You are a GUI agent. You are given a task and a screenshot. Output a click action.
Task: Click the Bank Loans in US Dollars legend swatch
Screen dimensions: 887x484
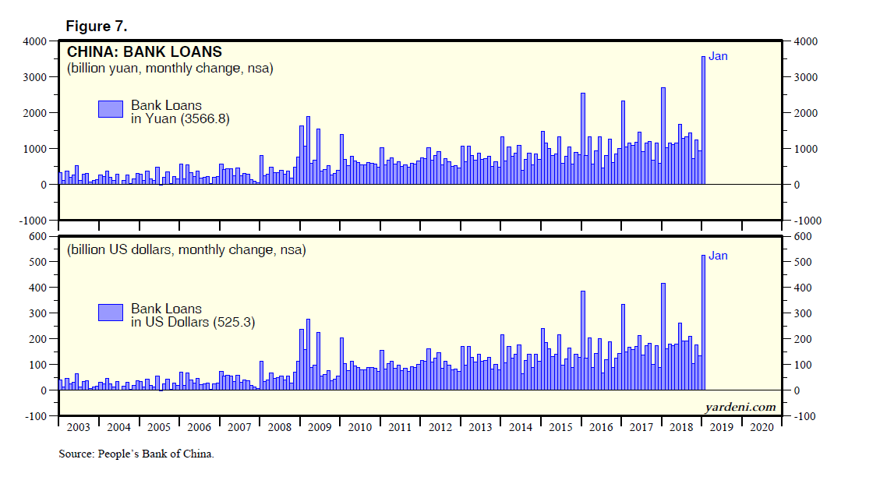[x=110, y=312]
